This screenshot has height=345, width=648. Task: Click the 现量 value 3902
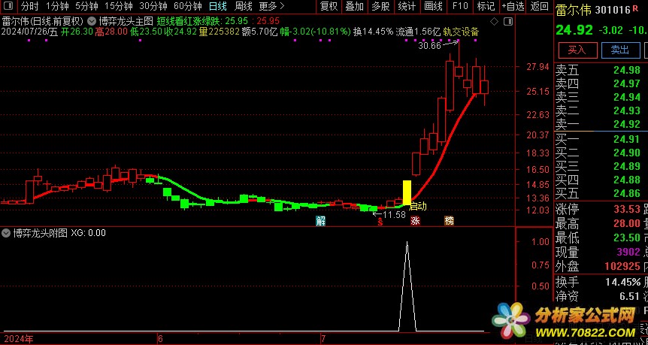point(628,252)
